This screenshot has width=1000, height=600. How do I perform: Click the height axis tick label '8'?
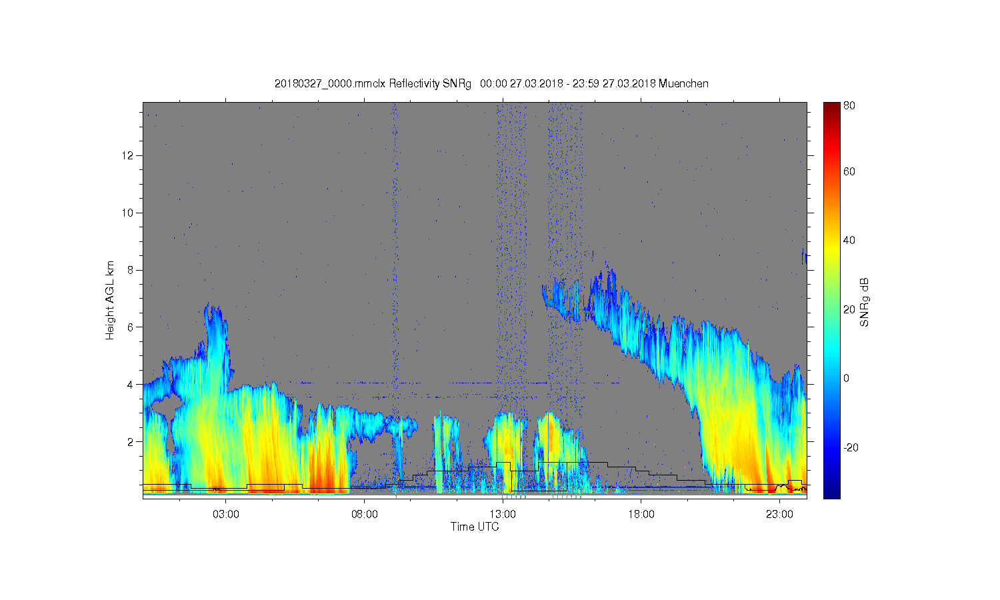[x=131, y=270]
